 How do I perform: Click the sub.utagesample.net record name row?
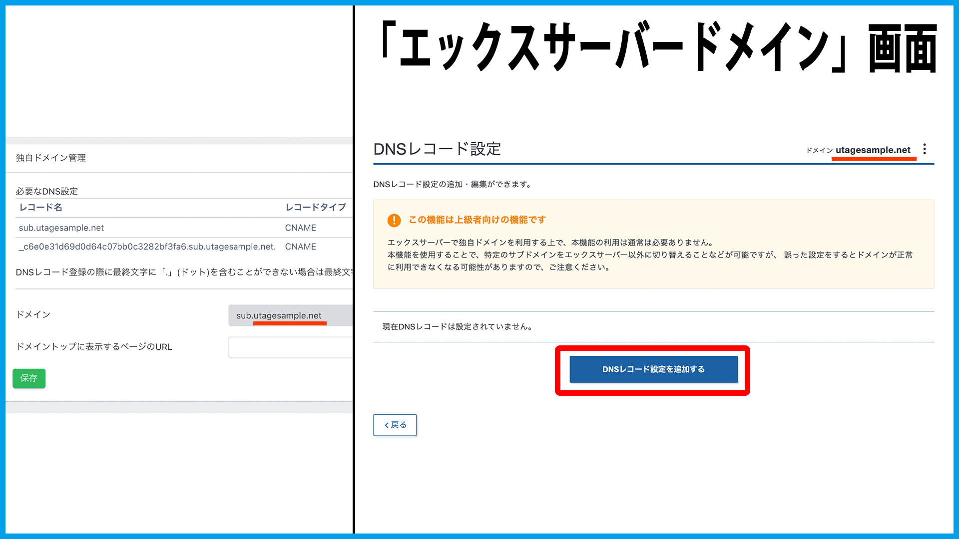61,228
